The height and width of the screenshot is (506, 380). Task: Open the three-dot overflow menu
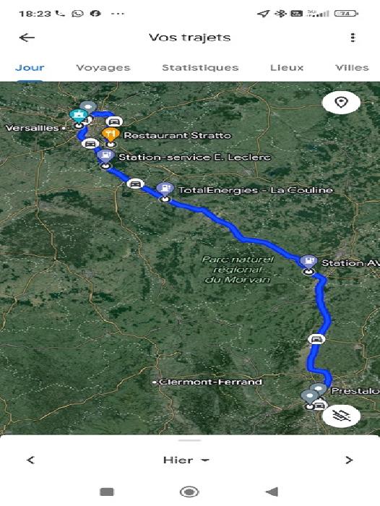coord(353,38)
